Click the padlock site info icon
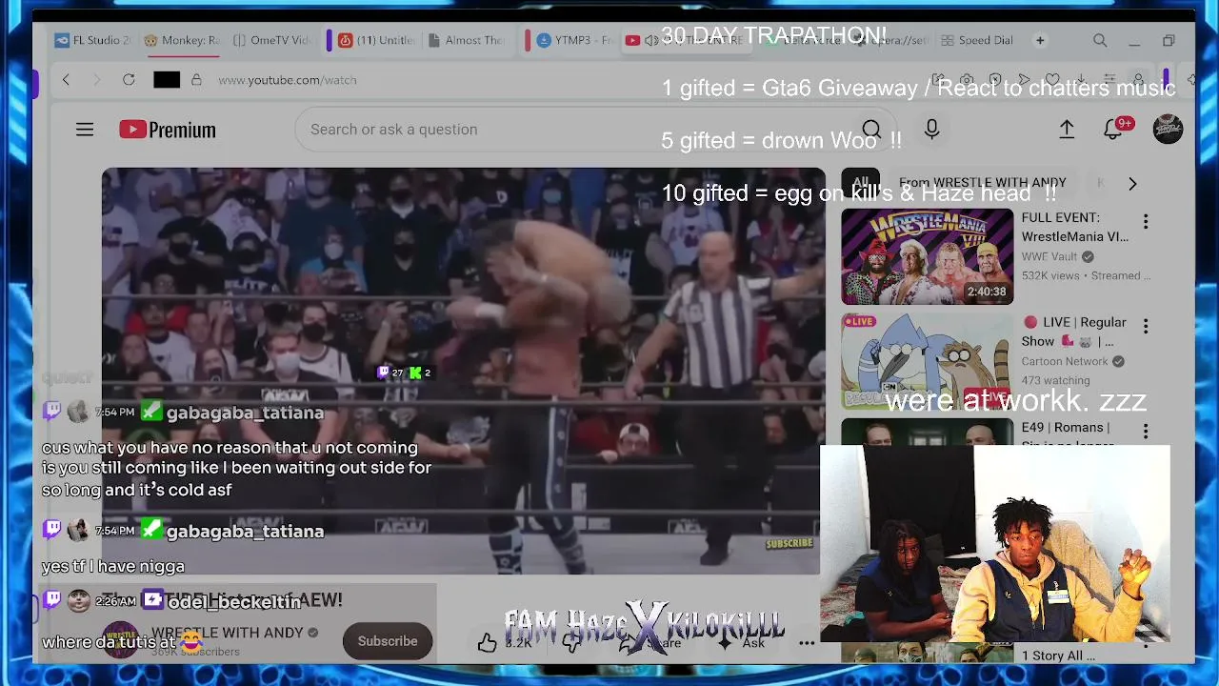 point(196,80)
